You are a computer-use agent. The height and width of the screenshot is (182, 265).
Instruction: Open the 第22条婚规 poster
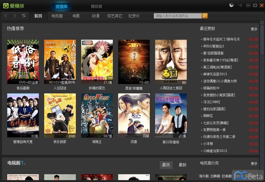click(x=171, y=115)
